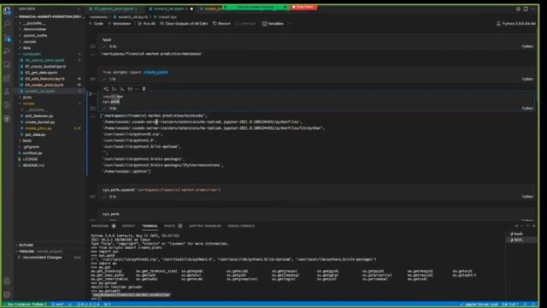Screen dimensions: 547x308
Task: Open .gitignore file
Action: [32, 147]
